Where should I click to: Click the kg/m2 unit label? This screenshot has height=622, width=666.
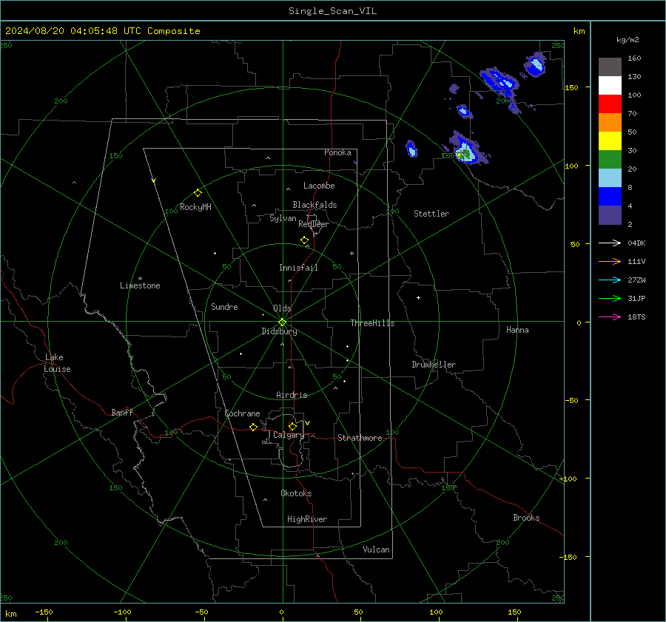pyautogui.click(x=628, y=40)
